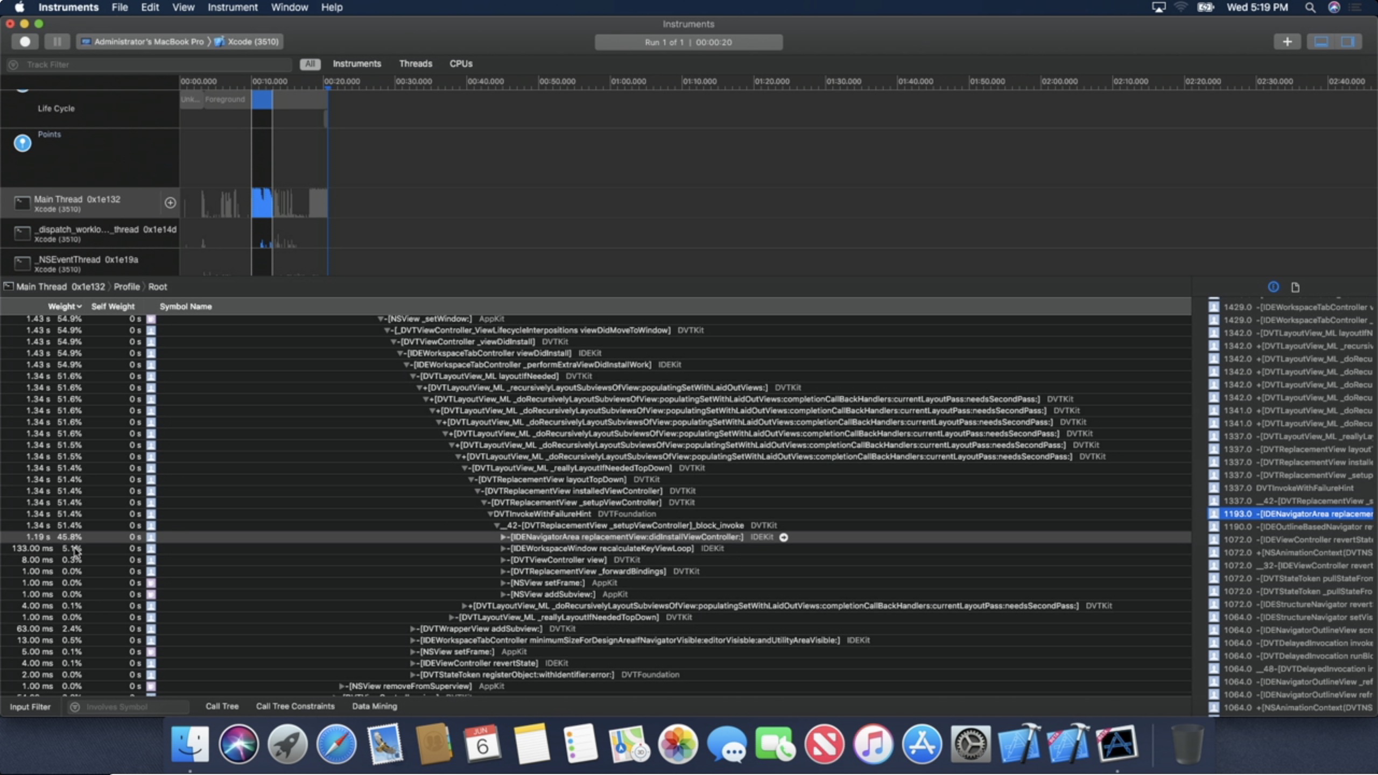Screen dimensions: 1378x775
Task: Select the All track filter segment
Action: click(310, 64)
